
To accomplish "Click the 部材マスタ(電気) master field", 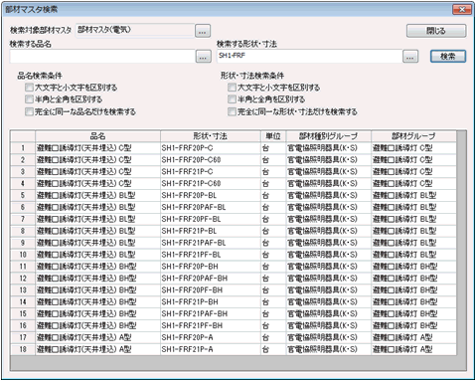I will (x=135, y=31).
